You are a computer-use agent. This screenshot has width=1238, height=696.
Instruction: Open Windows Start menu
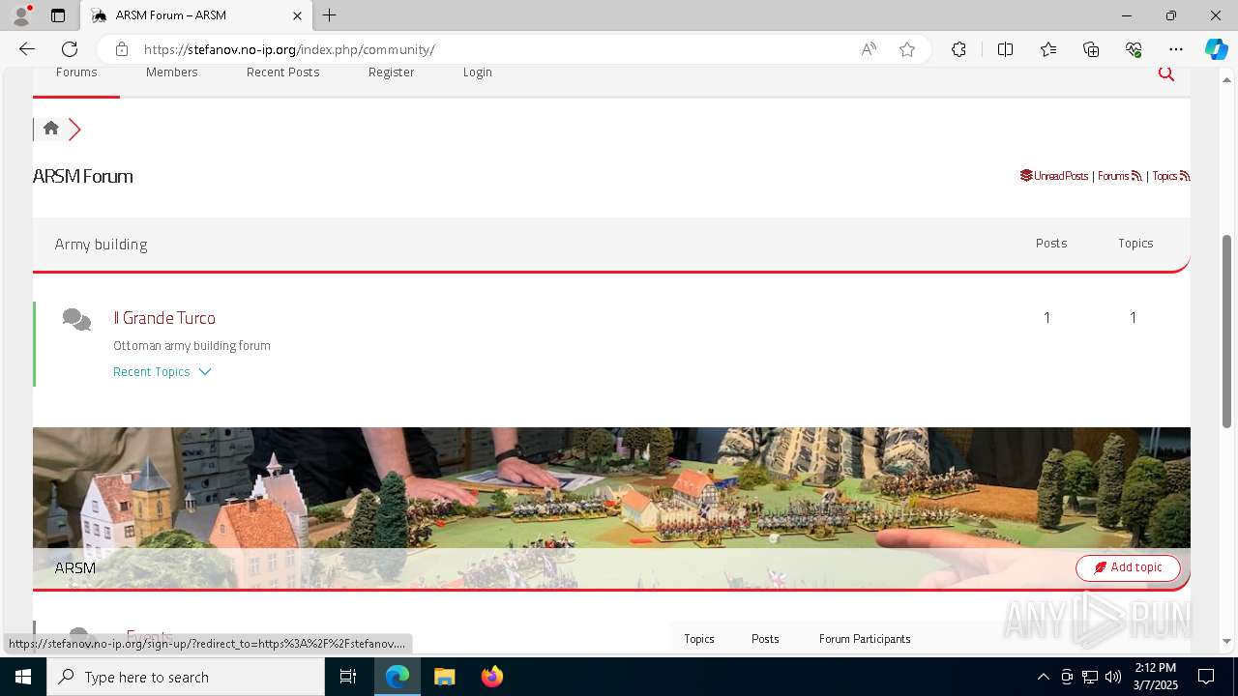pos(23,677)
